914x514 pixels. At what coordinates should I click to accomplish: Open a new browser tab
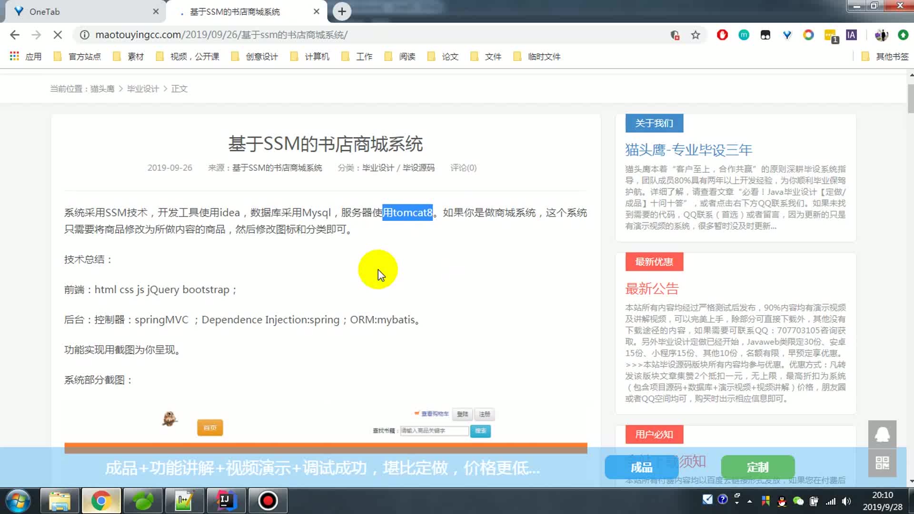coord(342,11)
